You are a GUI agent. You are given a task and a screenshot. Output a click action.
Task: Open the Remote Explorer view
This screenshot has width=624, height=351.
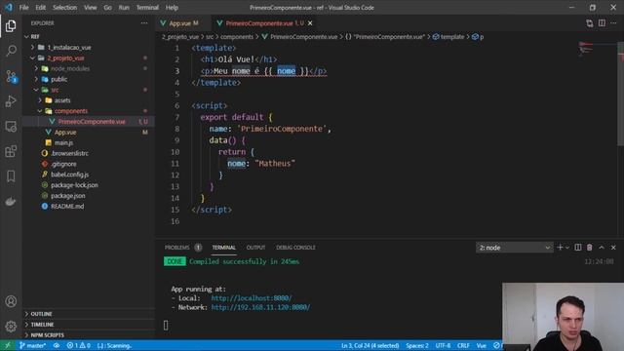coord(11,126)
